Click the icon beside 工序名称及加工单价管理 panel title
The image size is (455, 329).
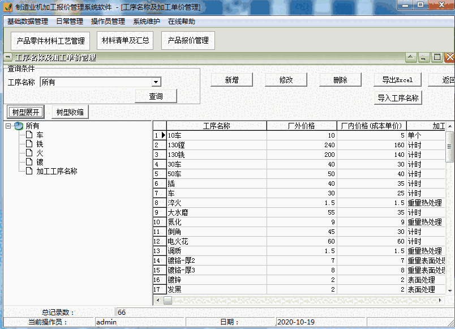pyautogui.click(x=7, y=57)
